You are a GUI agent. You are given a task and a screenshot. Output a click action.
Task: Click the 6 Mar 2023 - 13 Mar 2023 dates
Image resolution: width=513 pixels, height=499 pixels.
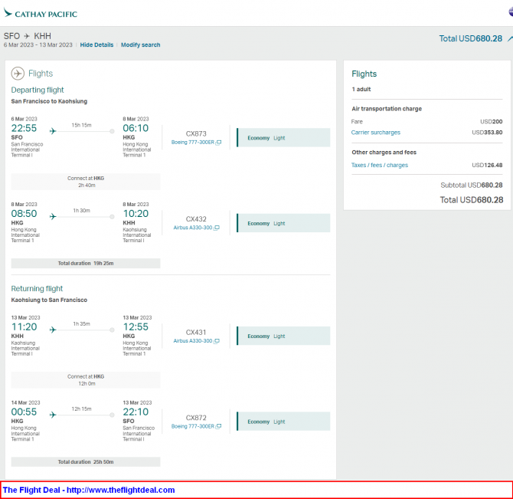[x=38, y=45]
